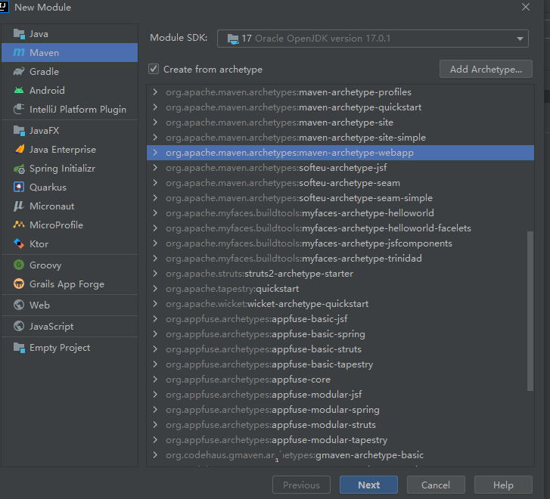Toggle Create from archetype checkbox

[x=154, y=69]
